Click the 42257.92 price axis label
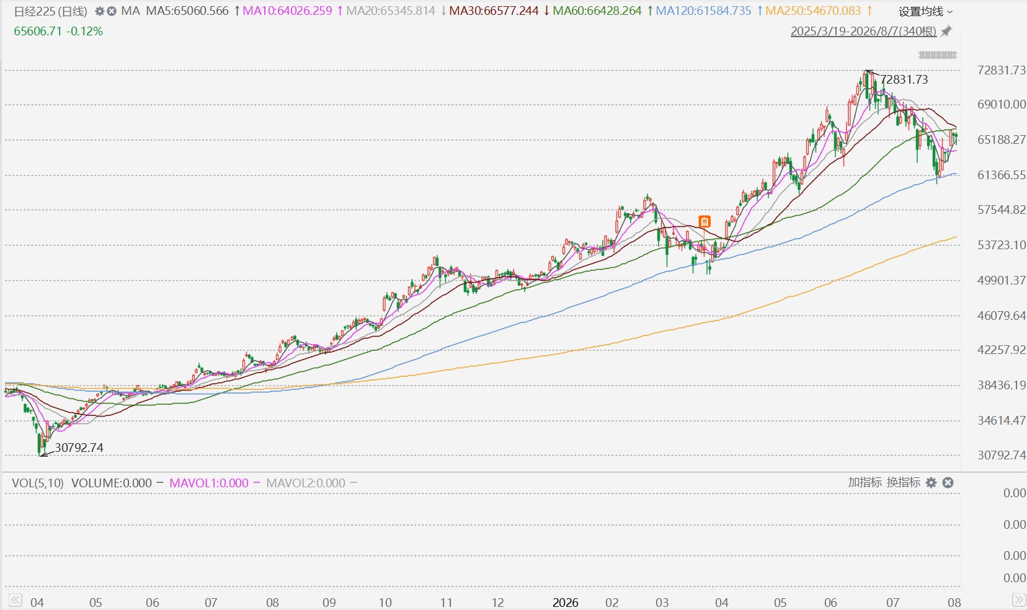 pos(1002,350)
